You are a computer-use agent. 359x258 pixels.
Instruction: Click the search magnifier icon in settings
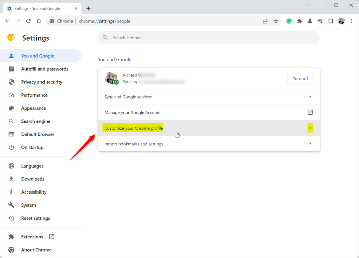[105, 38]
